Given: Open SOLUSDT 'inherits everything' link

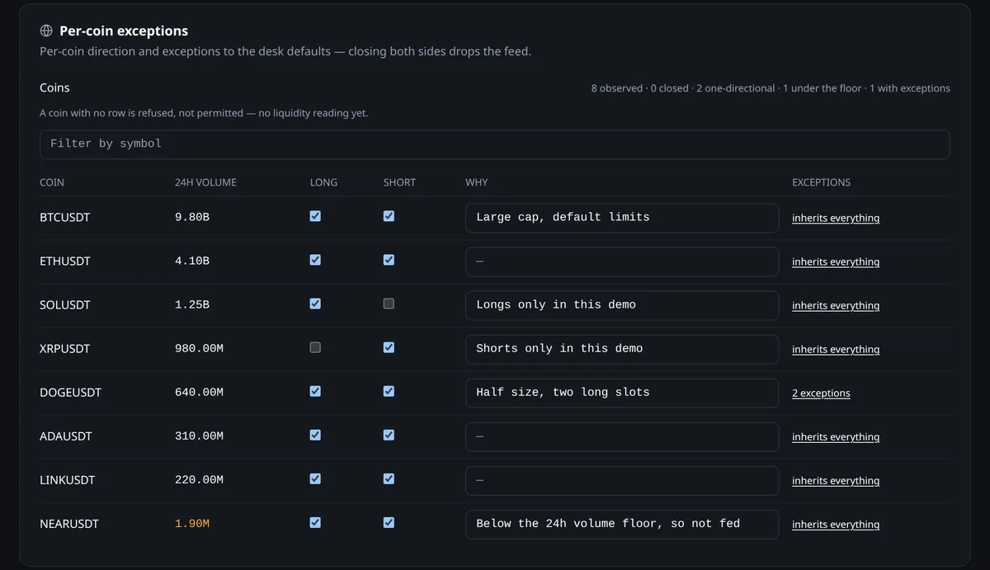Looking at the screenshot, I should click(x=836, y=305).
